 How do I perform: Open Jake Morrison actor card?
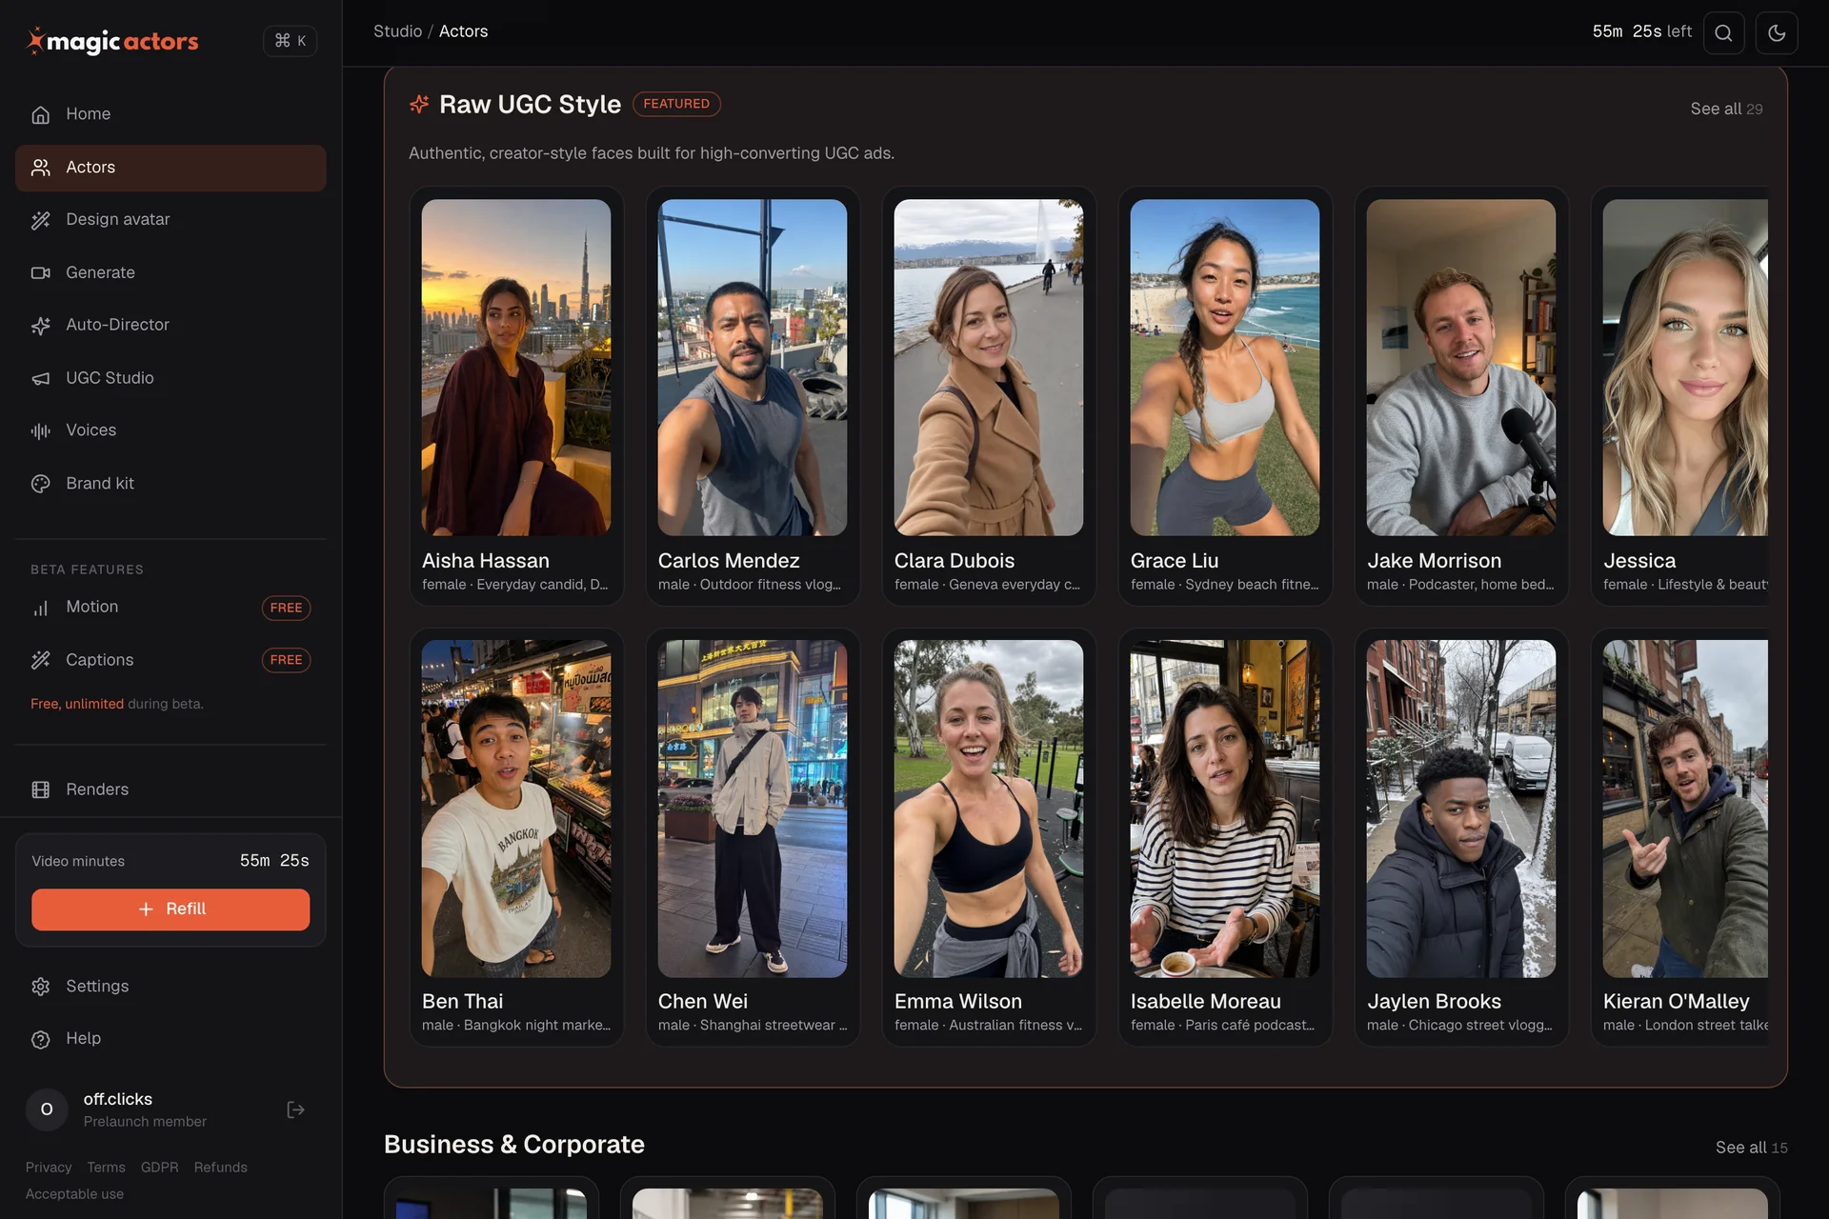[x=1461, y=396]
